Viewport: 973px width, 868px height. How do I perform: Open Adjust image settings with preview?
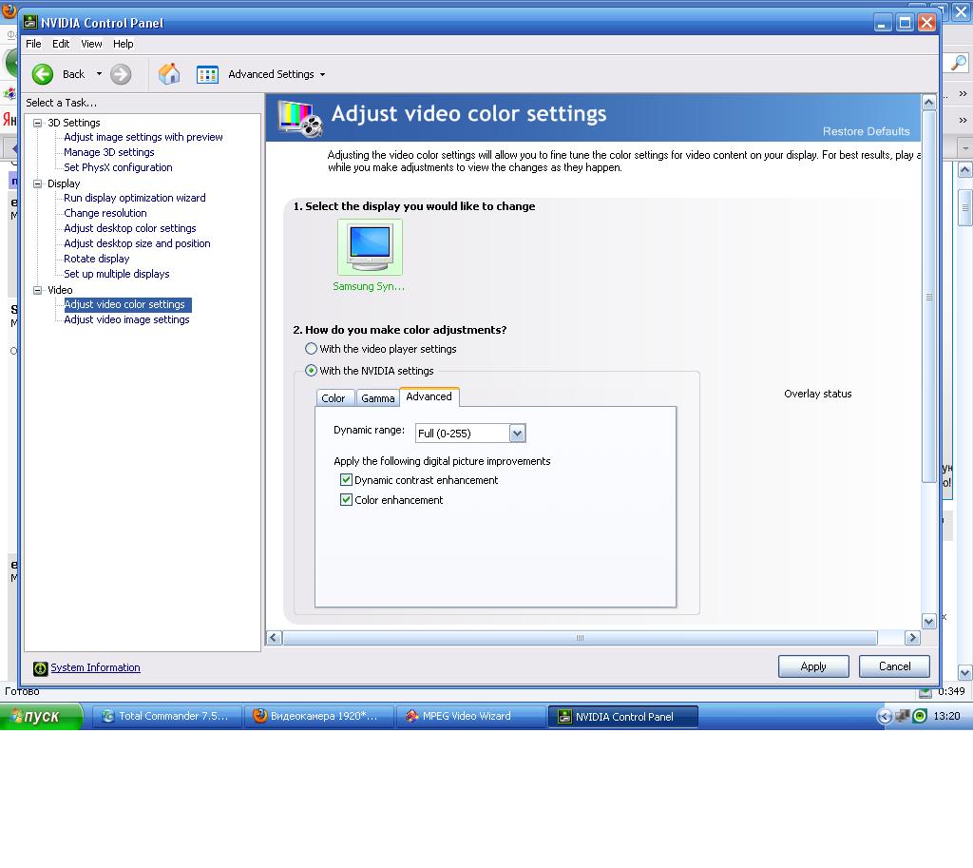tap(143, 137)
